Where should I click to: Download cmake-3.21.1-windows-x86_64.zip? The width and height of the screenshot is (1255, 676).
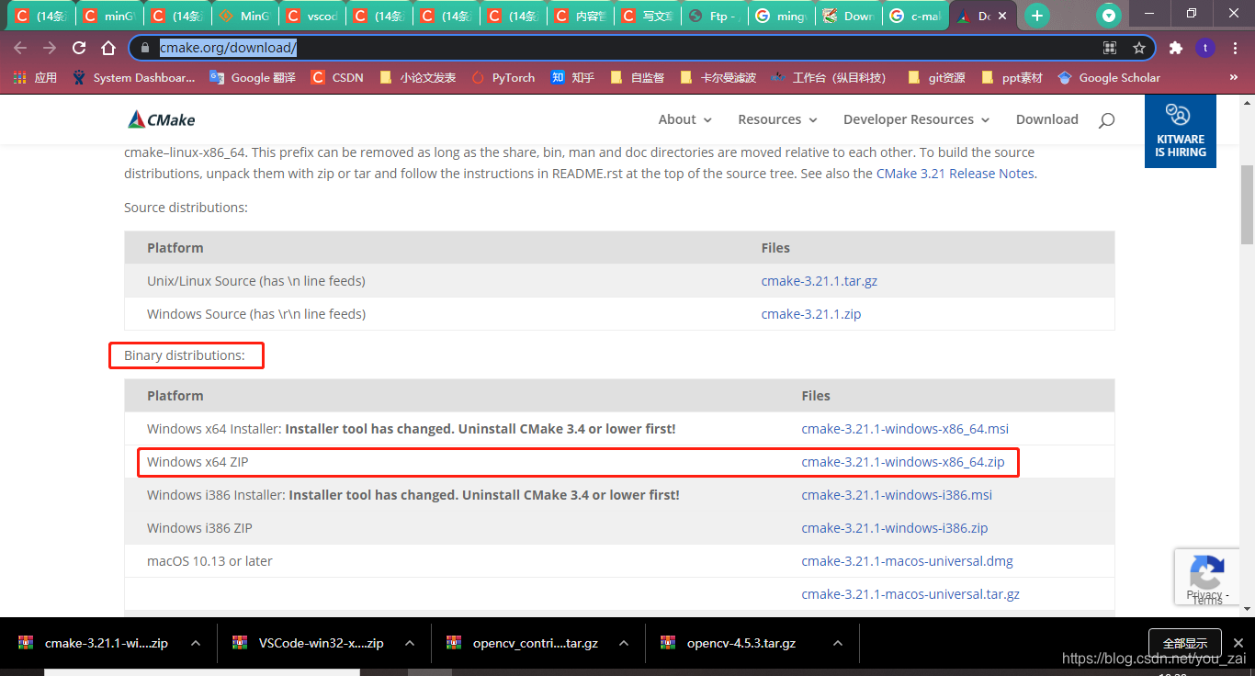[x=903, y=462]
